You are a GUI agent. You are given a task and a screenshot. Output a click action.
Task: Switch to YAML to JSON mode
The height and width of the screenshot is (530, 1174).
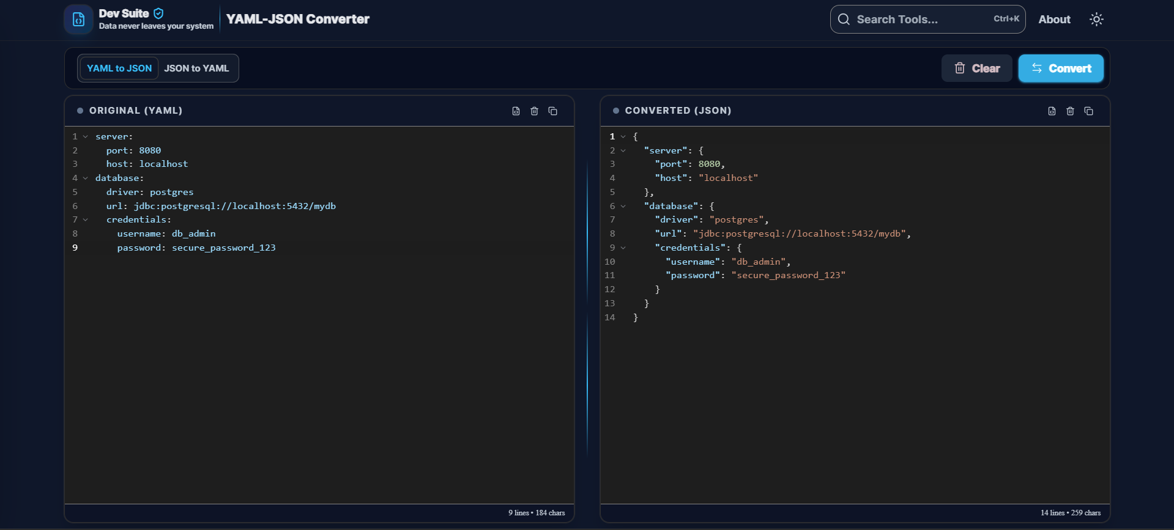[x=119, y=68]
